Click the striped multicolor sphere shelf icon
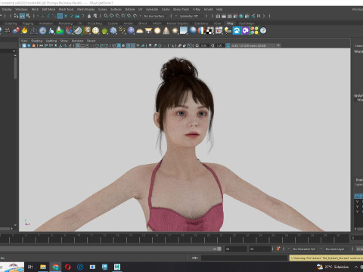Screen dimensions: 363x272 click(x=201, y=31)
